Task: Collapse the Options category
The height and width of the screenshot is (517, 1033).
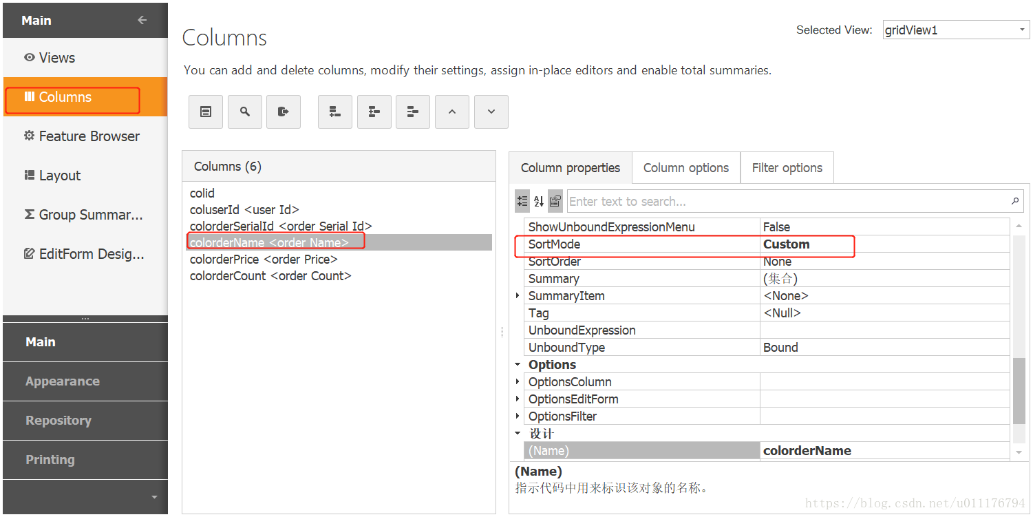Action: point(518,364)
